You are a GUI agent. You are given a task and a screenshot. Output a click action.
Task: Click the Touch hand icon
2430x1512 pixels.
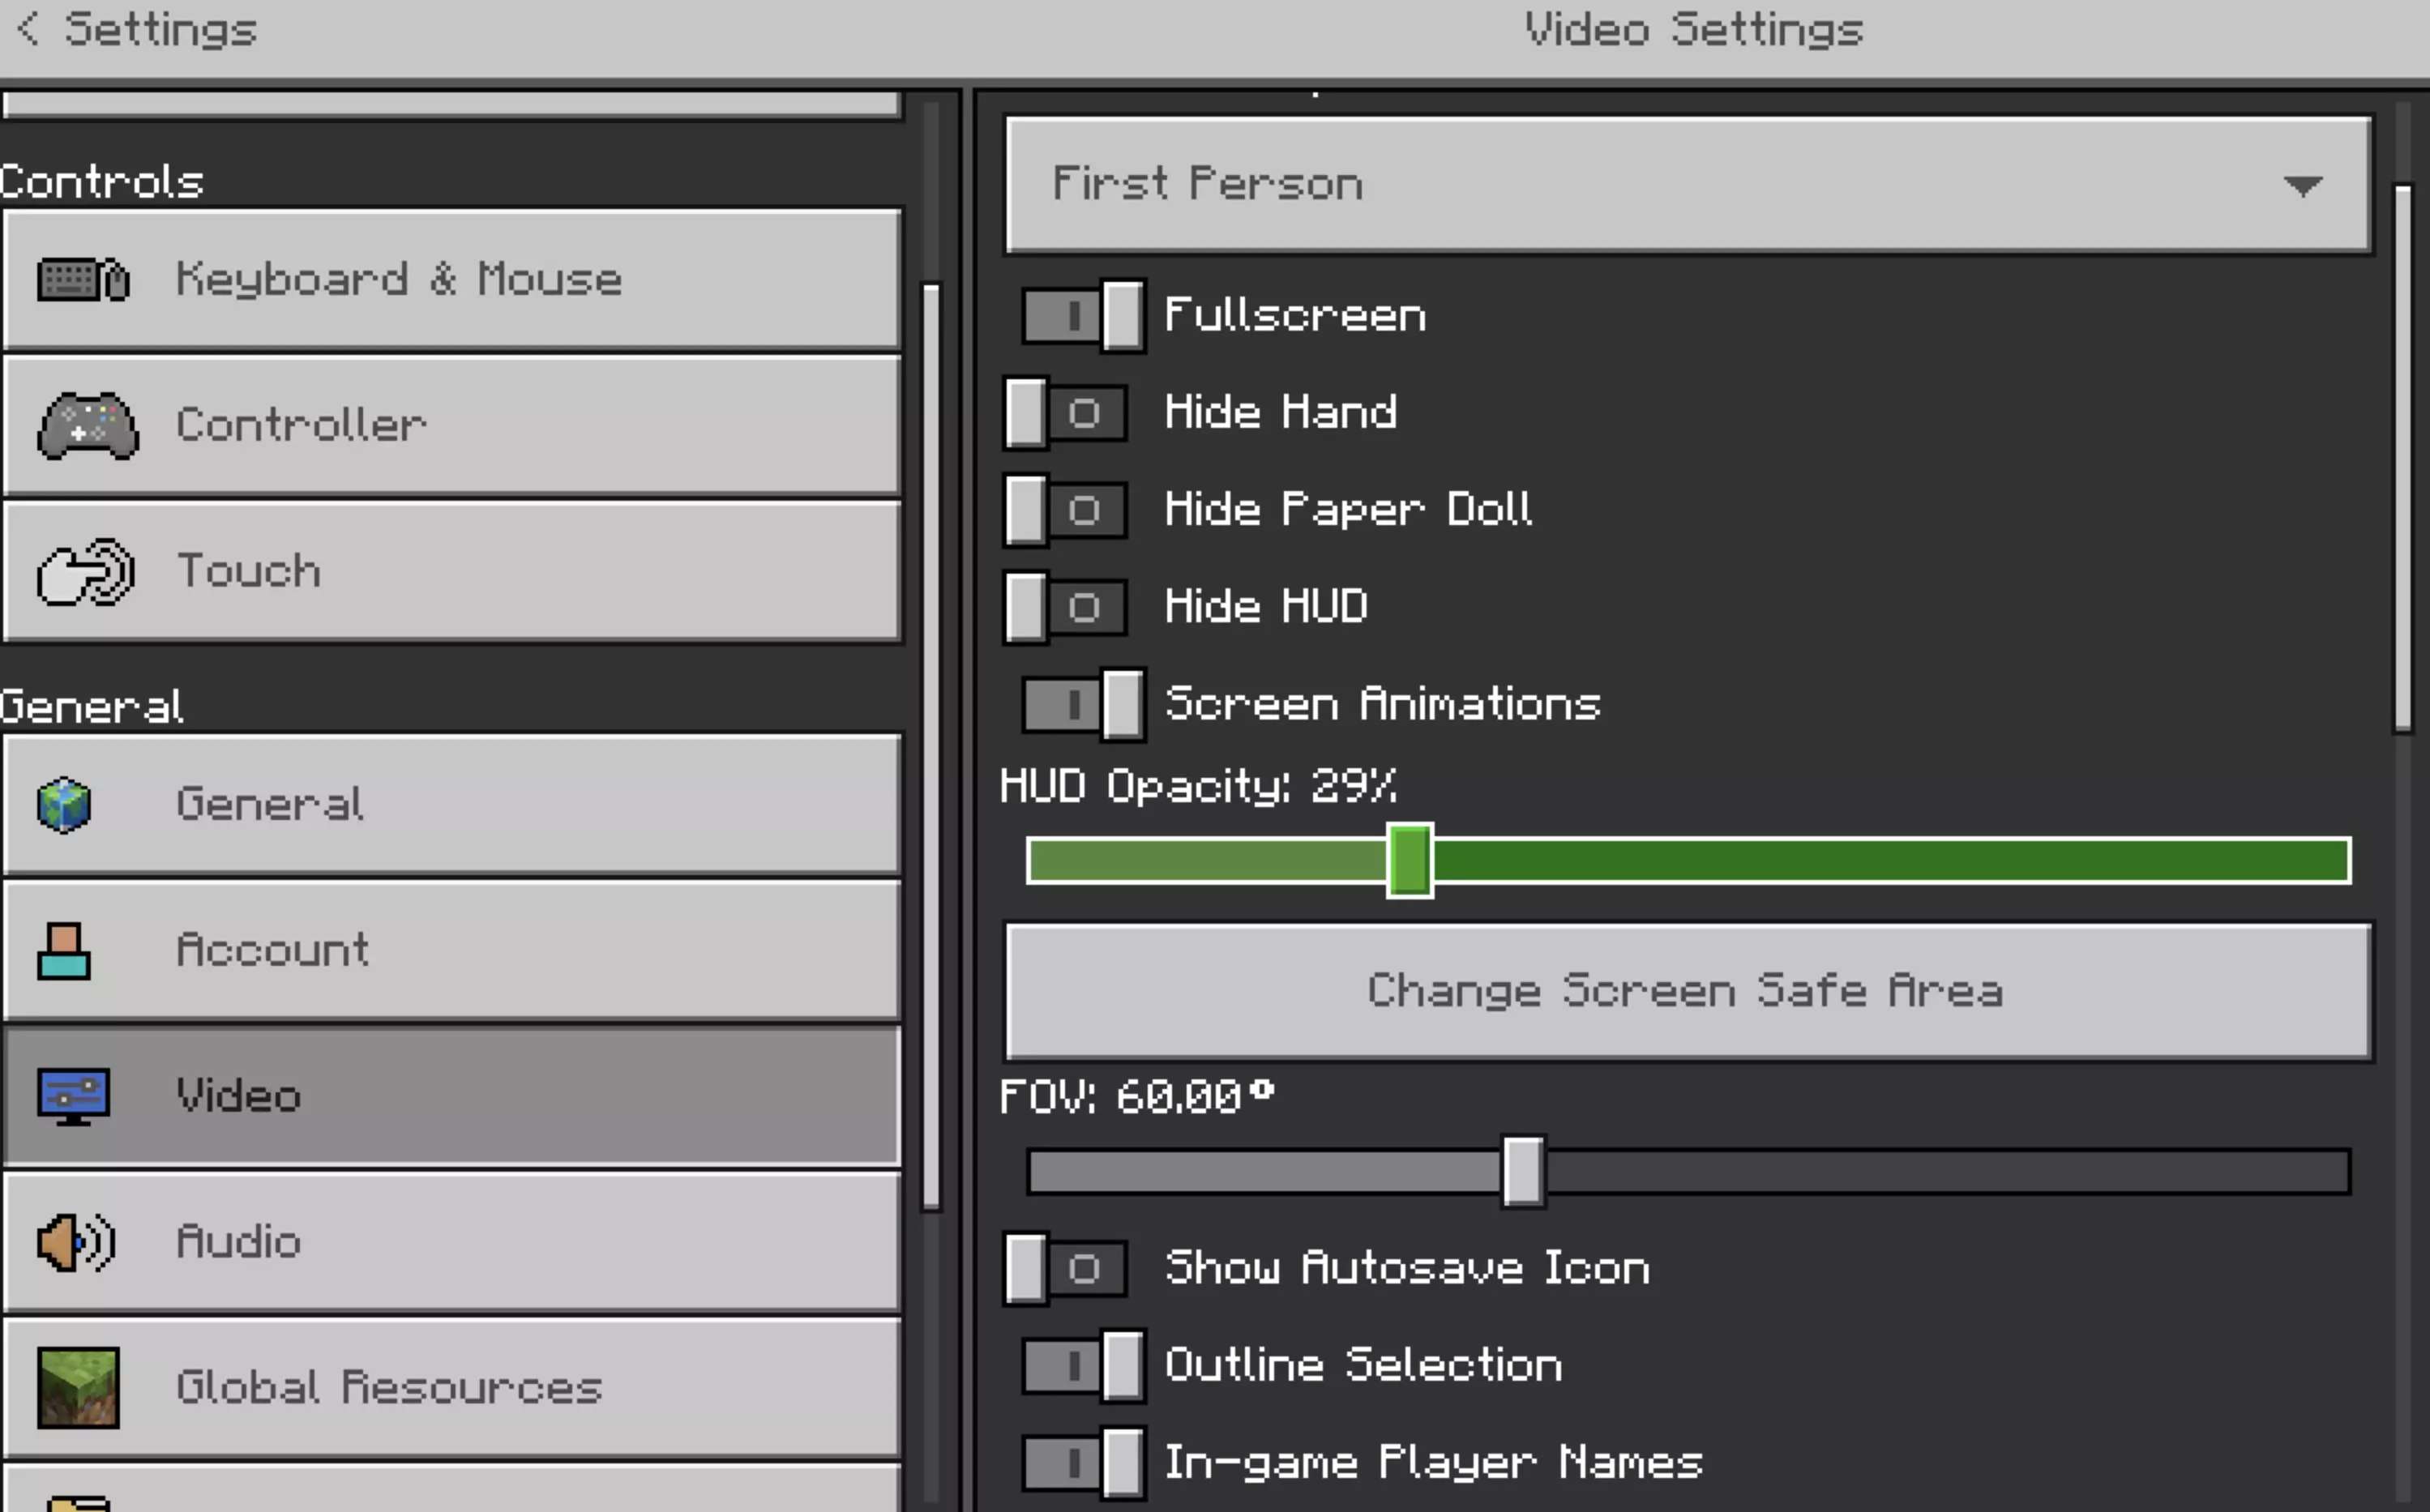coord(85,572)
